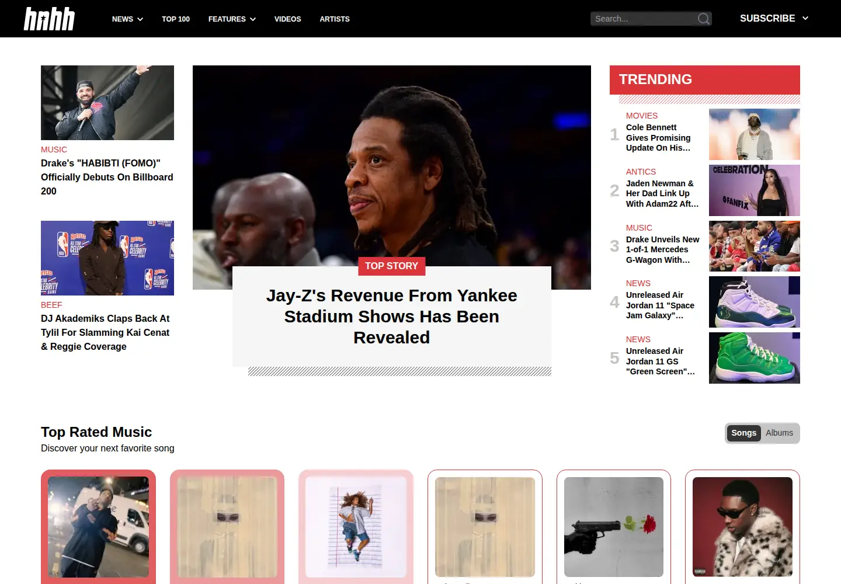This screenshot has width=841, height=584.
Task: Click the MUSIC category above Drake's HABIBTI
Action: (54, 150)
